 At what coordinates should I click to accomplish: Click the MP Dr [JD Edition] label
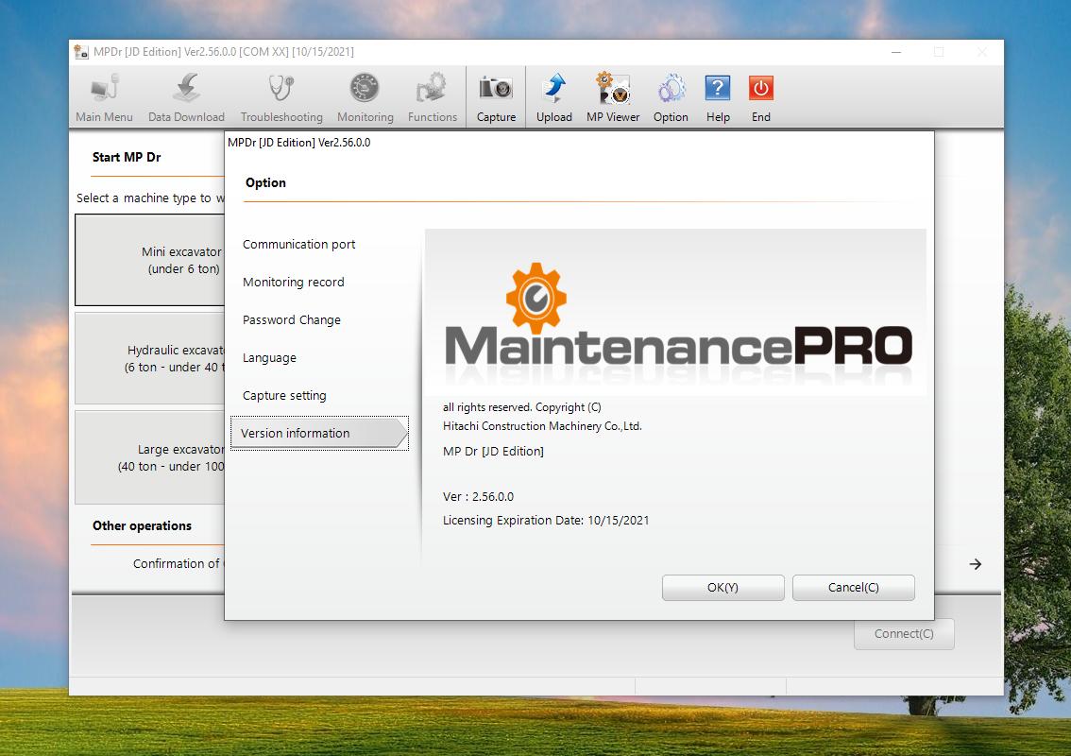coord(493,451)
